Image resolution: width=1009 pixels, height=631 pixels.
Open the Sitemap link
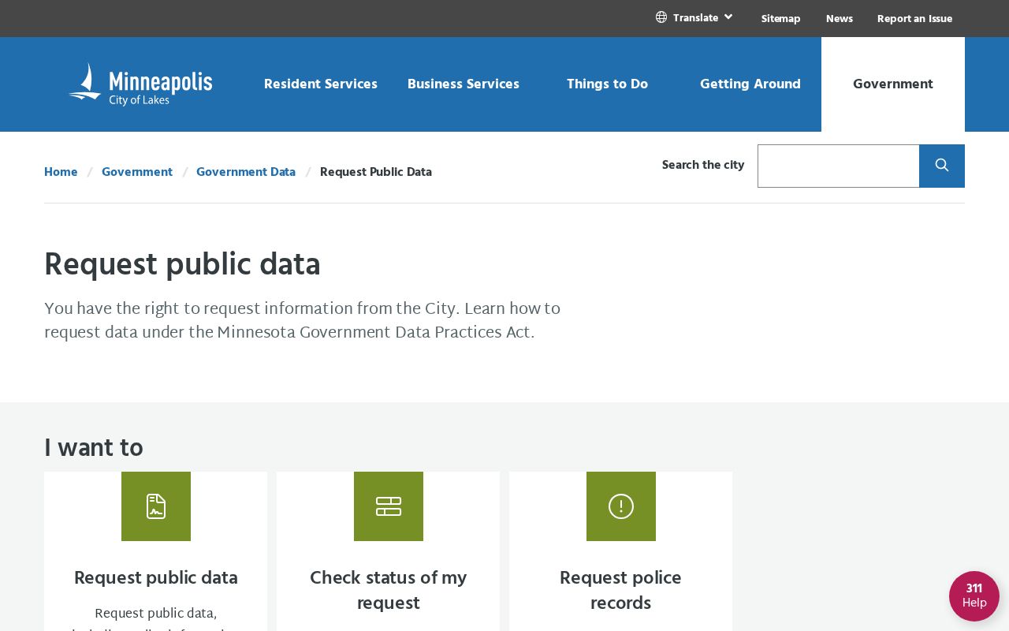click(781, 19)
